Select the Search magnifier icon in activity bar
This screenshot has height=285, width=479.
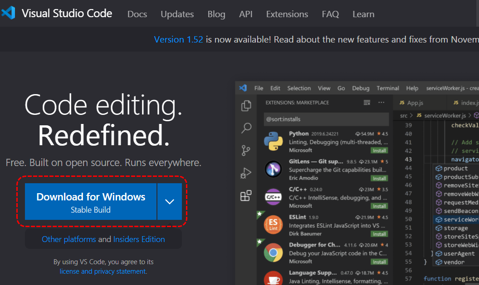point(246,128)
